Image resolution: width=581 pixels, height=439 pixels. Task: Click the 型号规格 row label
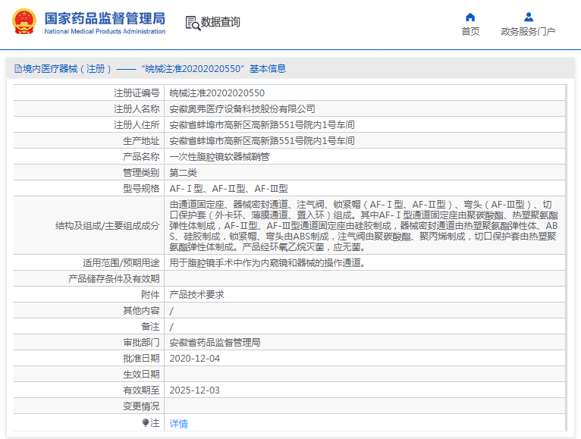click(x=141, y=189)
